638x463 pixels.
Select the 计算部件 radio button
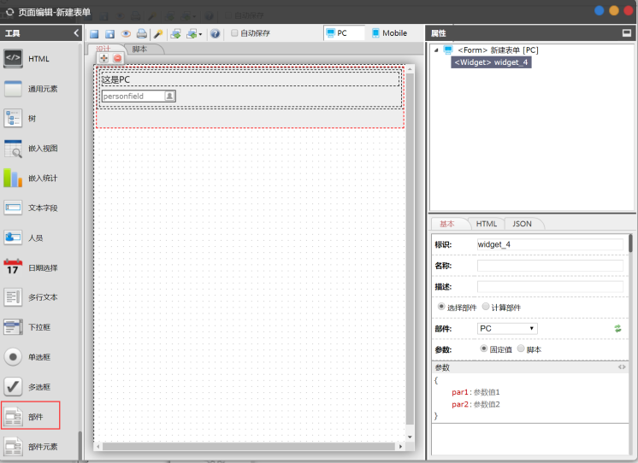click(486, 307)
